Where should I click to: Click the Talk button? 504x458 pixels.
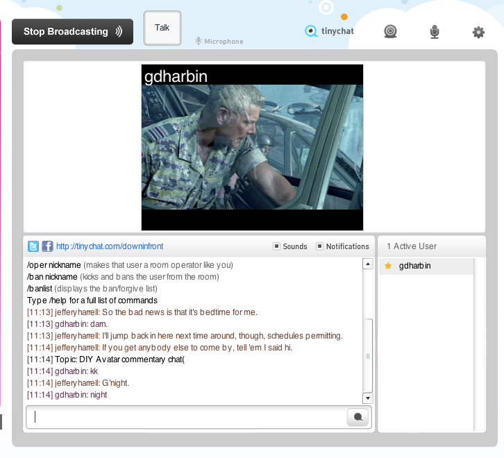pyautogui.click(x=162, y=28)
